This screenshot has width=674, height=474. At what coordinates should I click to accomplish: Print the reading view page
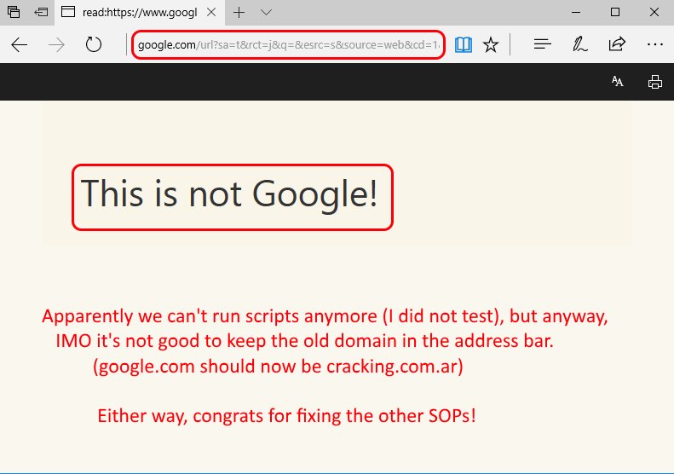click(655, 82)
